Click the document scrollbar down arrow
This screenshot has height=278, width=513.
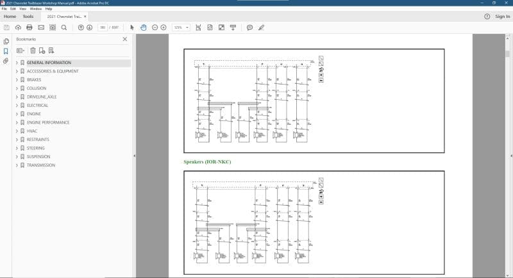tap(507, 275)
